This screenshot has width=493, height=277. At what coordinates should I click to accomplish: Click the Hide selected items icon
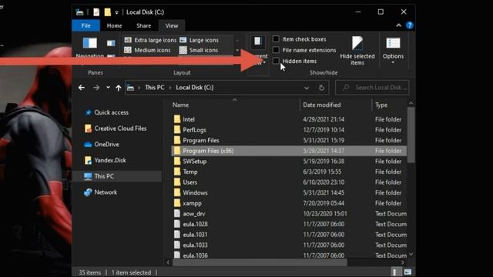point(357,43)
